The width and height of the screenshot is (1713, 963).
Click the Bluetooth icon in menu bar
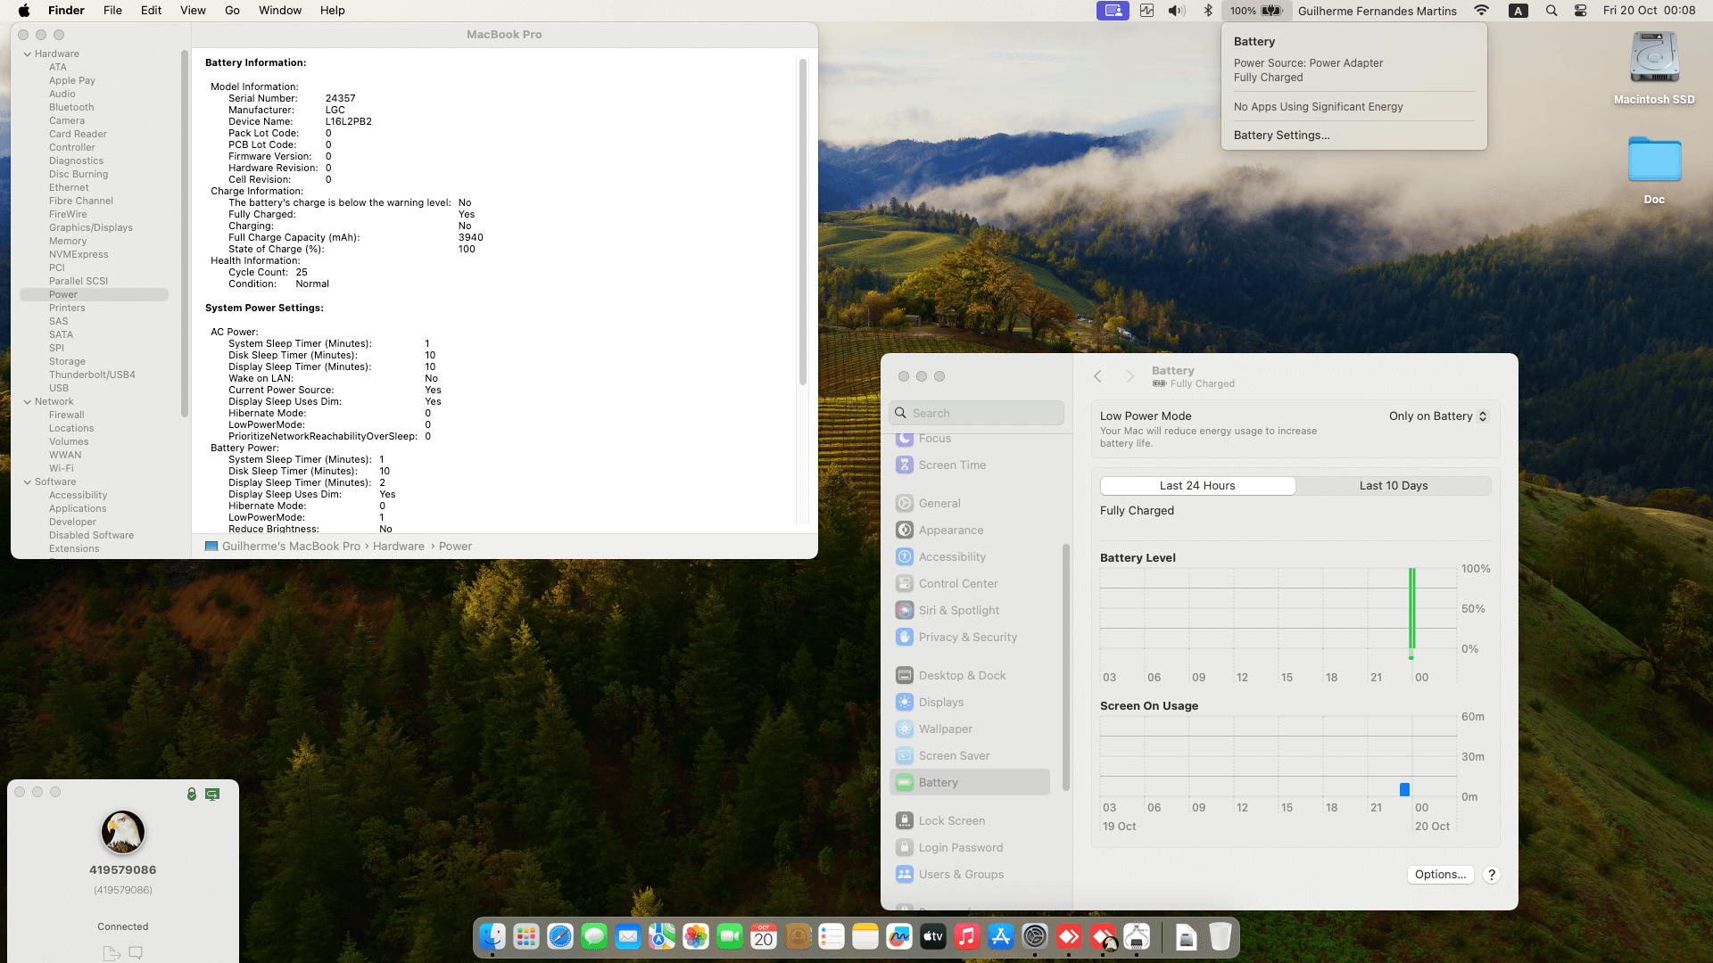coord(1208,11)
